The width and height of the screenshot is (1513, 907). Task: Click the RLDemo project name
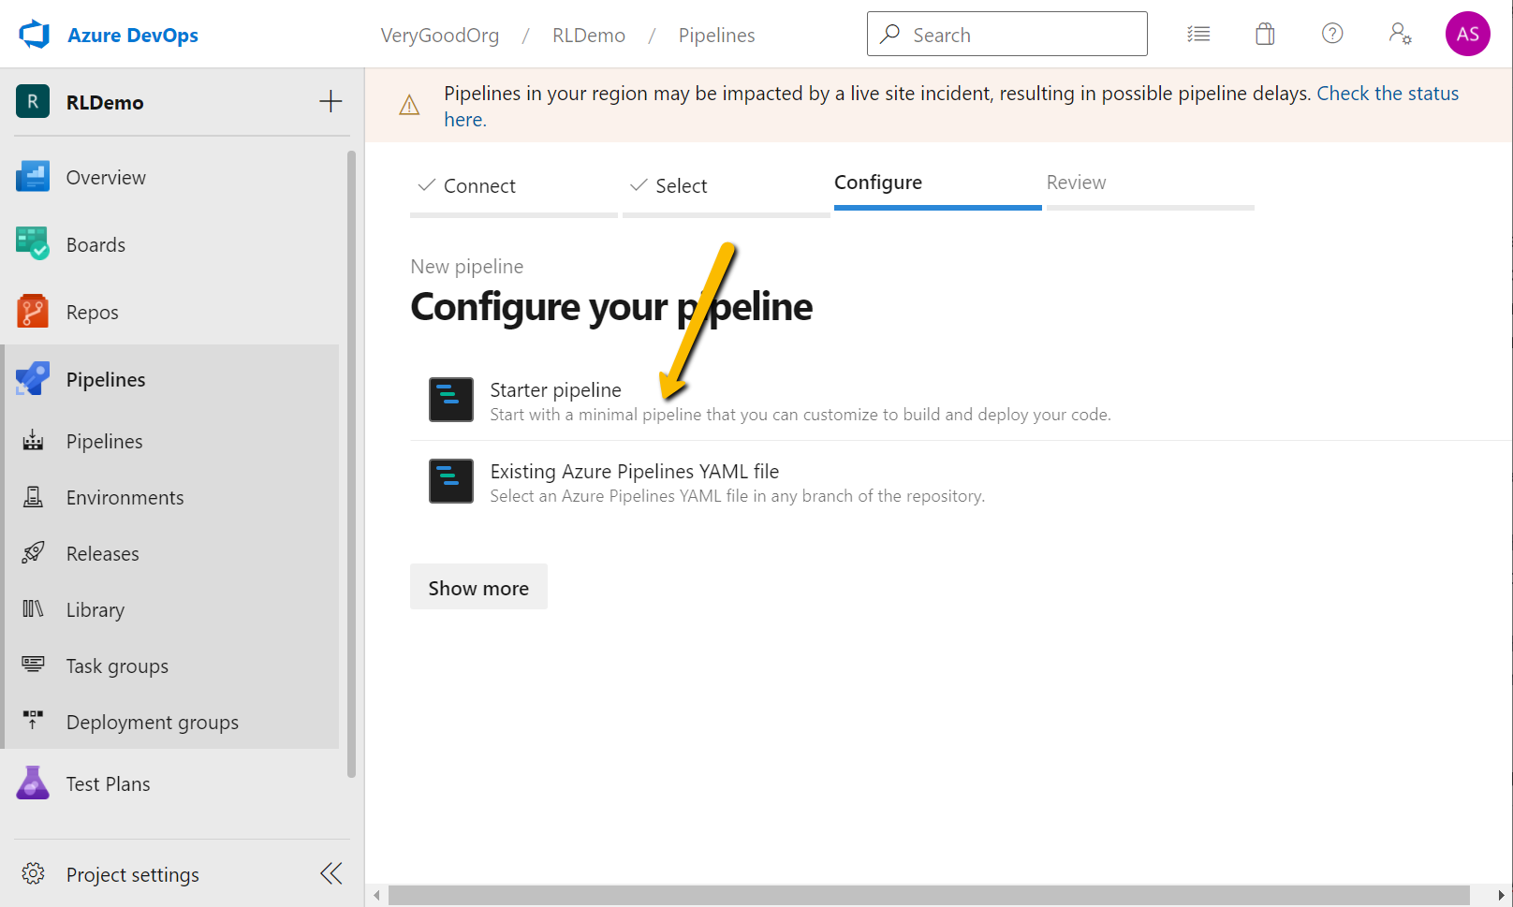tap(105, 102)
